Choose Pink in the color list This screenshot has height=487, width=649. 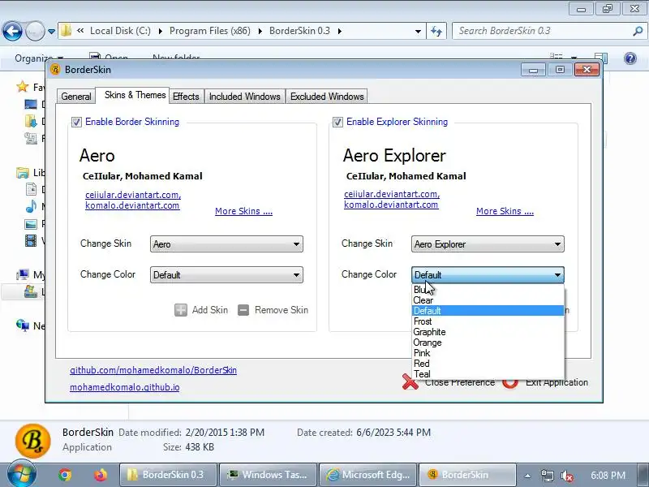point(488,353)
